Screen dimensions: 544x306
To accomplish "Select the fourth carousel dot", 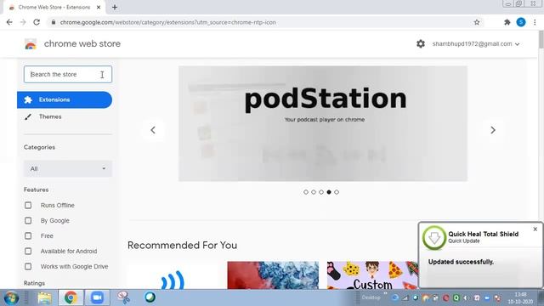I will [x=329, y=192].
